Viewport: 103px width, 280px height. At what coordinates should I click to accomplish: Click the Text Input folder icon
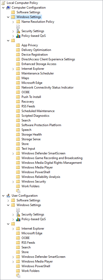(x=18, y=149)
